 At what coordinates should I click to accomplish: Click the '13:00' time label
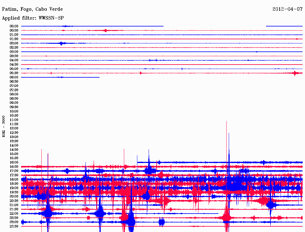point(14,137)
